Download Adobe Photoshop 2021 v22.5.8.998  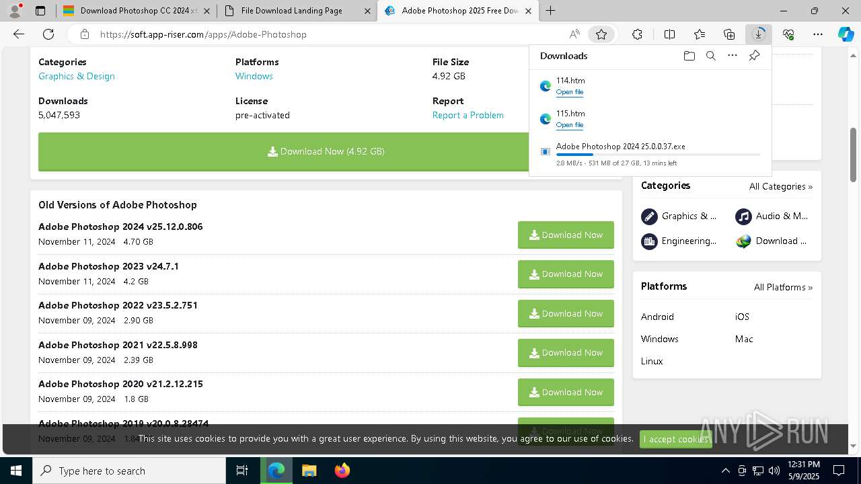coord(566,353)
